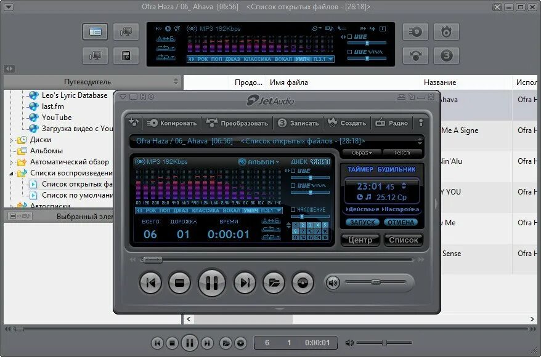Click the clock timer icon in top display
Viewport: 541px width, 357px height.
coord(168,28)
